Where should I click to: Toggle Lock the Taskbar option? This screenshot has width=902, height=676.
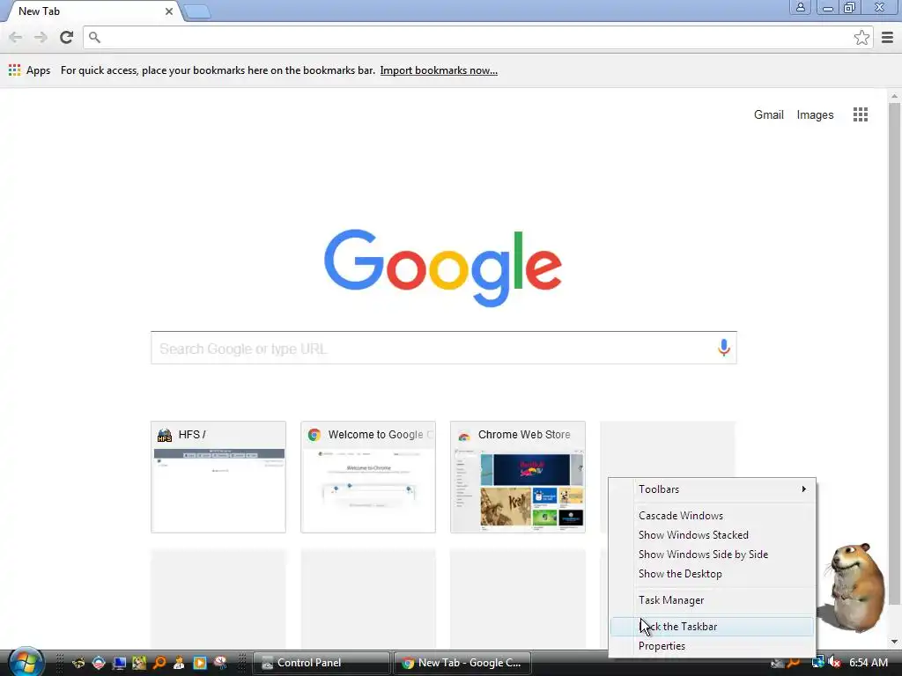(712, 627)
